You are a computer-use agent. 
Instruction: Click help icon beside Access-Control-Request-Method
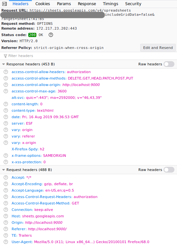point(6,203)
